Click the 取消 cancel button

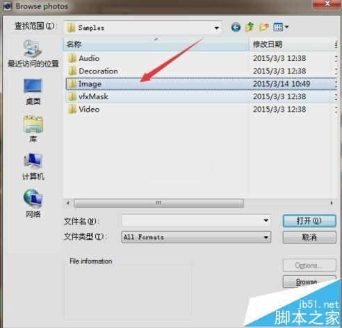click(x=309, y=237)
